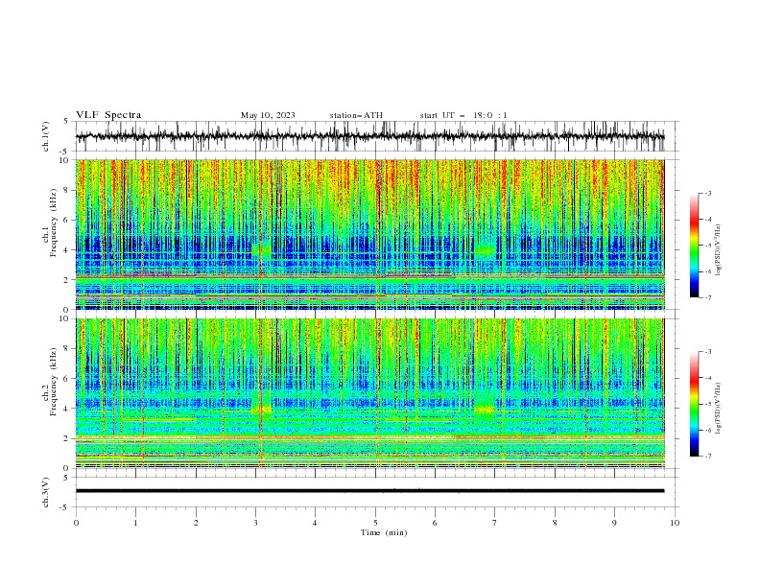This screenshot has height=587, width=760.
Task: Select the "start UT = 18:0:1" text
Action: tap(463, 115)
